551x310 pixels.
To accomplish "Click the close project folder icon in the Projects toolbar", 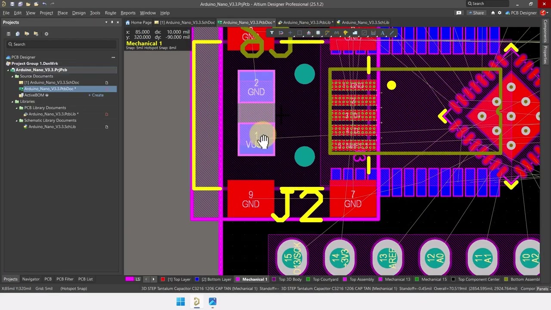I will 36,34.
